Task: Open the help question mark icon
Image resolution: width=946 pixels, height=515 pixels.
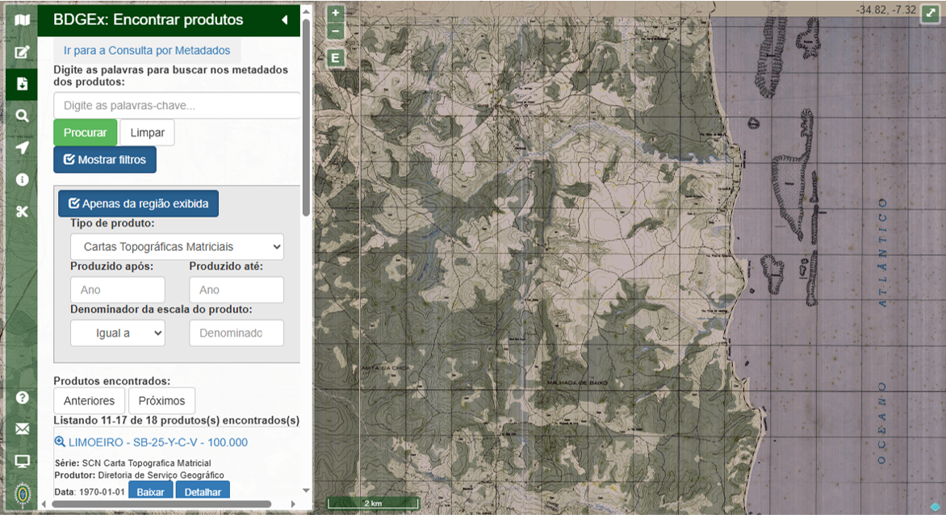Action: tap(22, 397)
